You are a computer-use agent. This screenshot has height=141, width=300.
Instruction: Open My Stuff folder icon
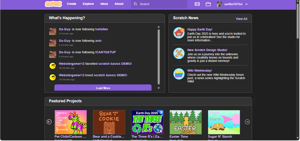point(208,4)
